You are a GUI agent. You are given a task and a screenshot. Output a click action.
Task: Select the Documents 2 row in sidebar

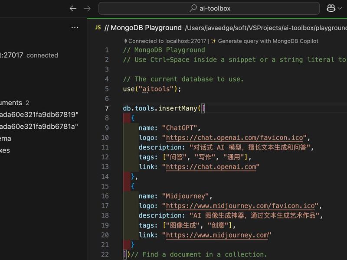pos(15,103)
